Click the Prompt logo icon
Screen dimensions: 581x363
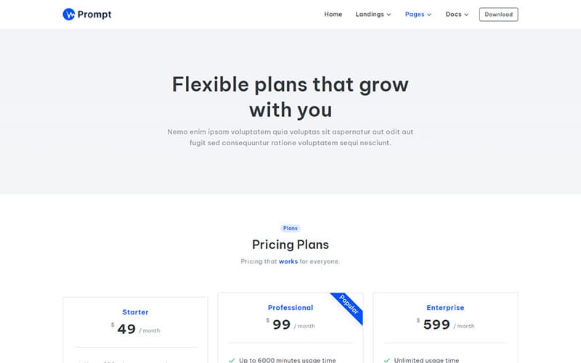[x=69, y=15]
